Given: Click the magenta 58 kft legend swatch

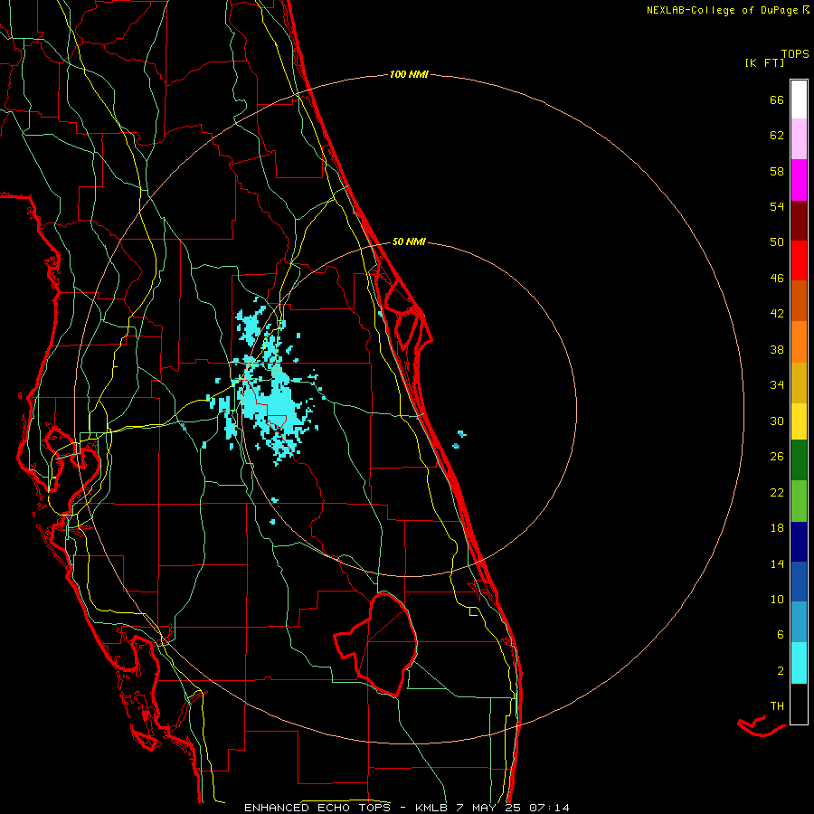Looking at the screenshot, I should click(799, 180).
